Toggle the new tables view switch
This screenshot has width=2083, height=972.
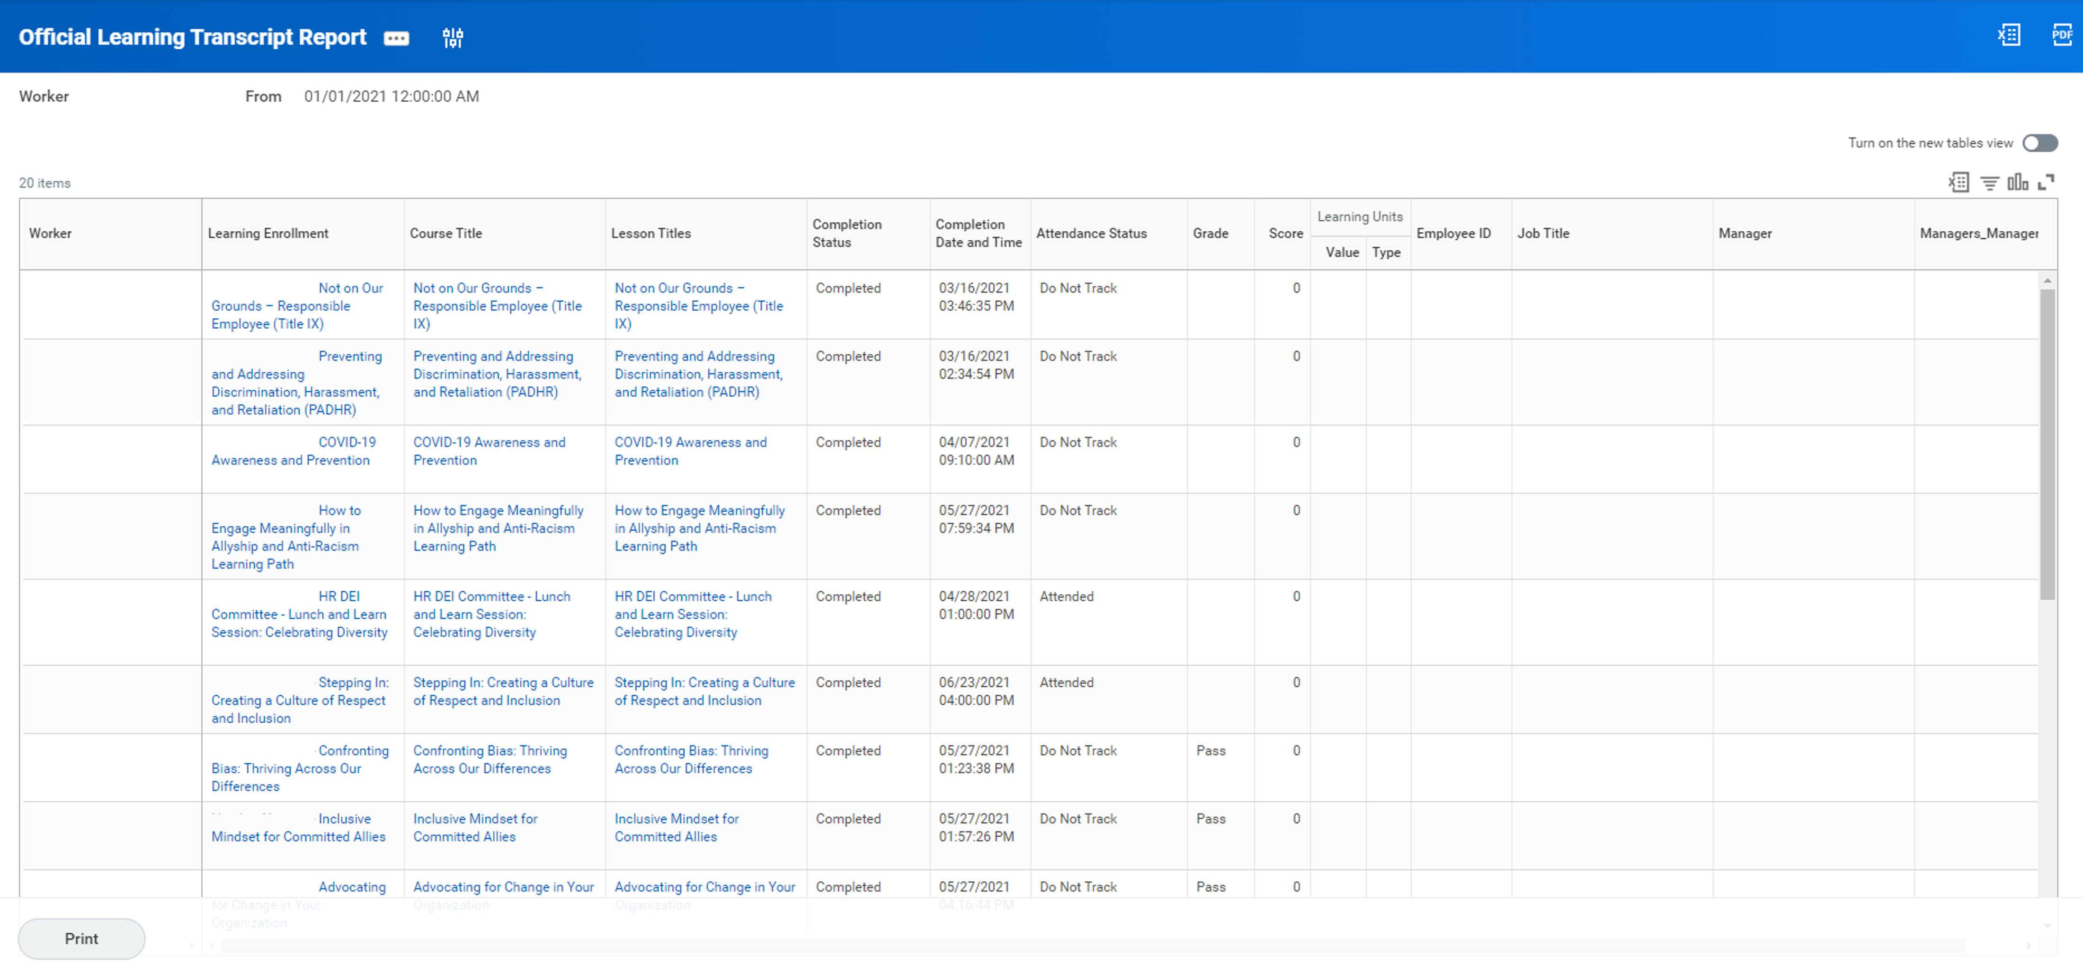(x=2039, y=143)
